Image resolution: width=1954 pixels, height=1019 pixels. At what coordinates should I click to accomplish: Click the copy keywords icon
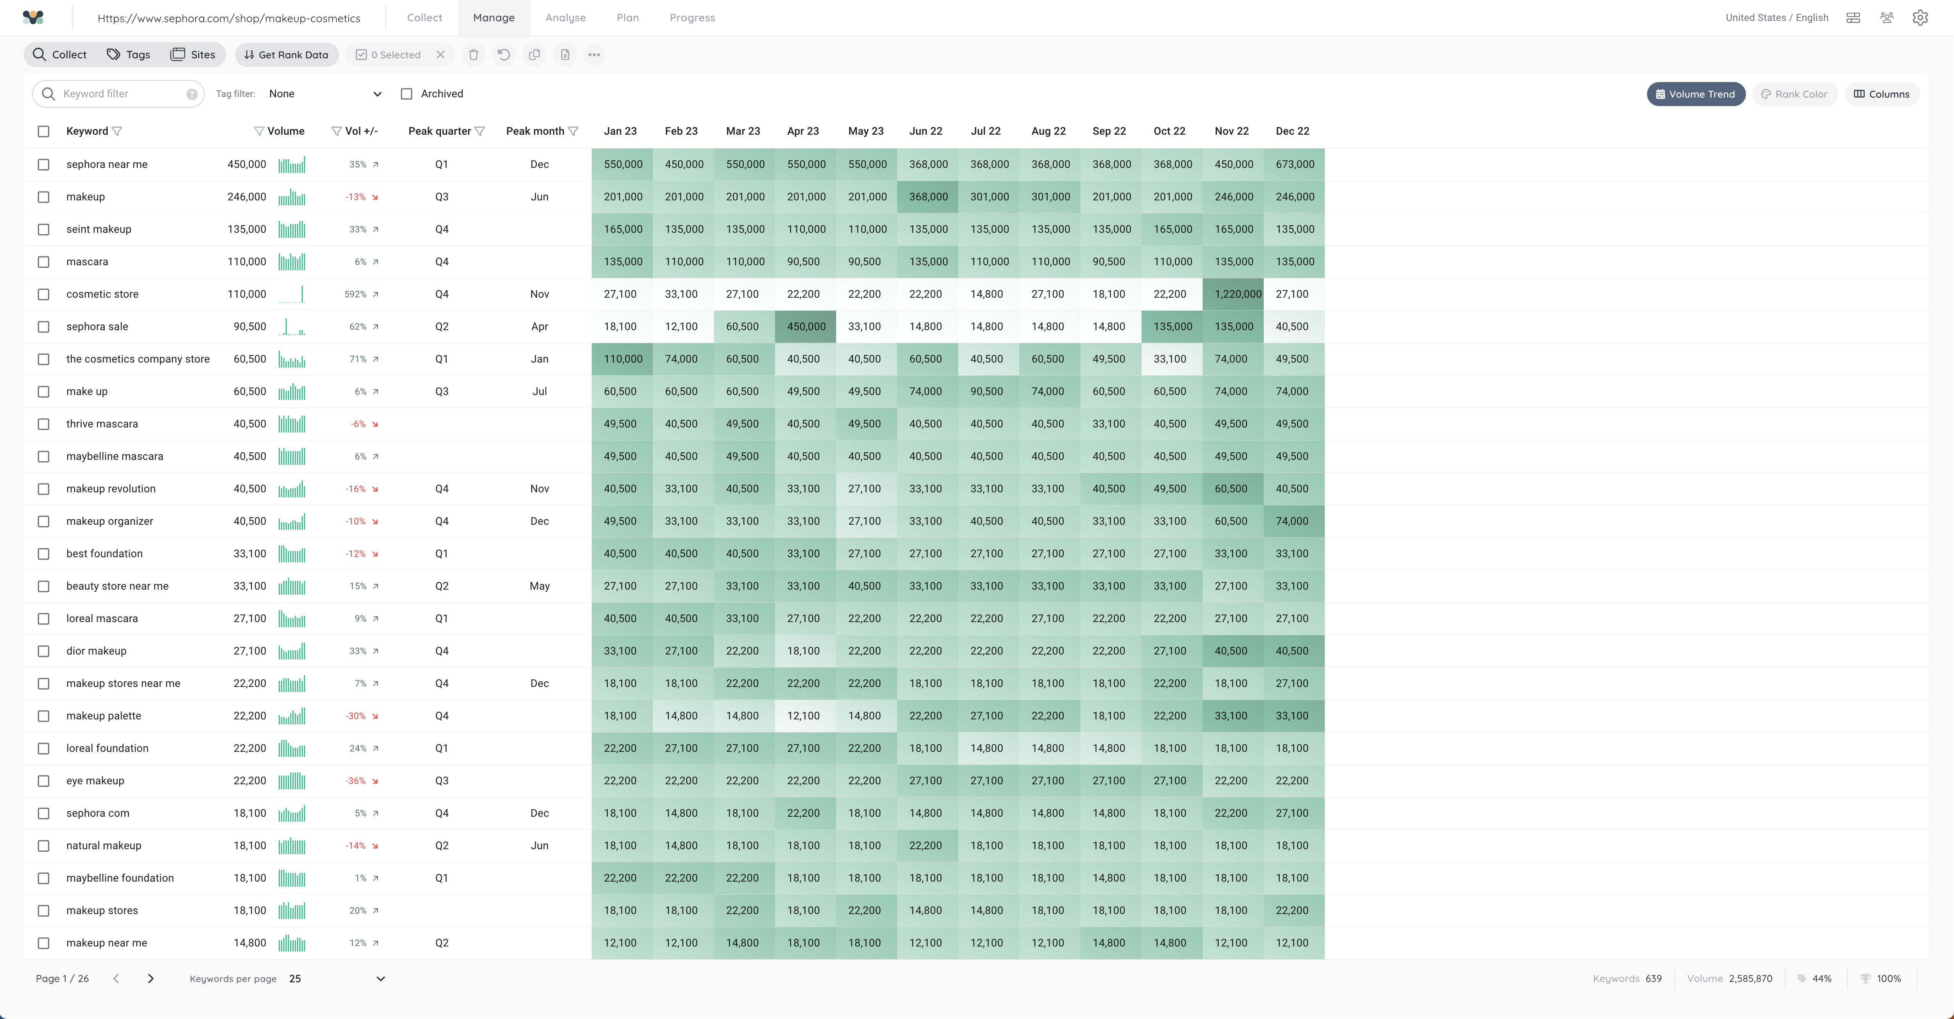(x=534, y=55)
